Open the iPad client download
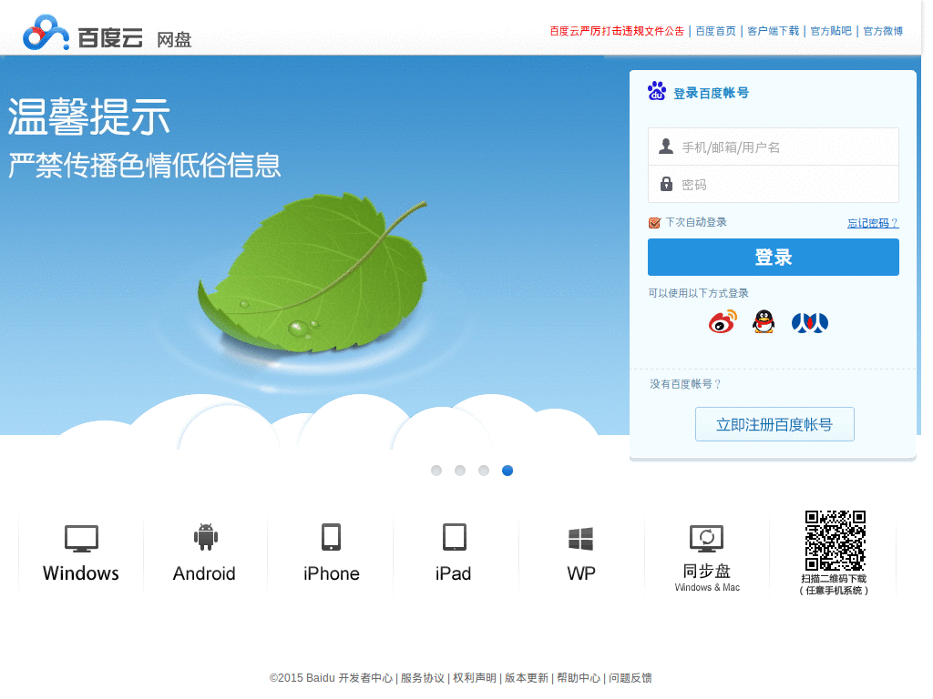 tap(454, 552)
